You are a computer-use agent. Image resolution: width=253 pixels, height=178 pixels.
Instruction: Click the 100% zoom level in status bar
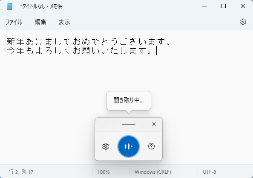point(103,172)
